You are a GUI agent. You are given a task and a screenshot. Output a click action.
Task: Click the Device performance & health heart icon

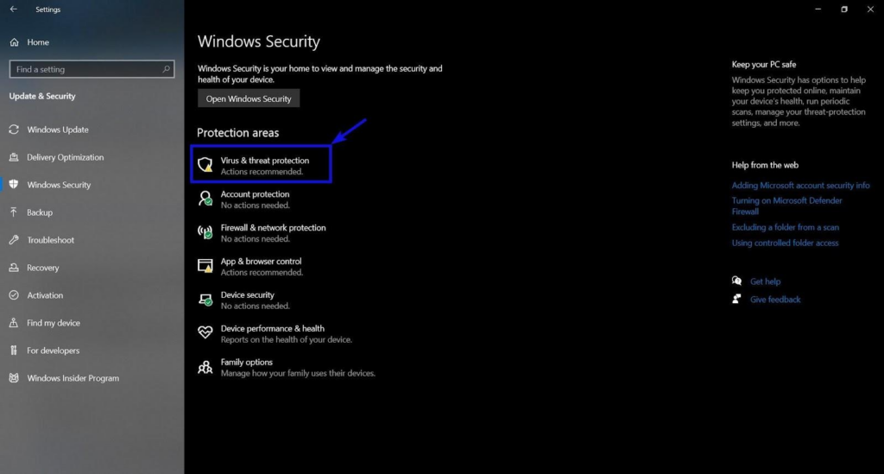[205, 333]
